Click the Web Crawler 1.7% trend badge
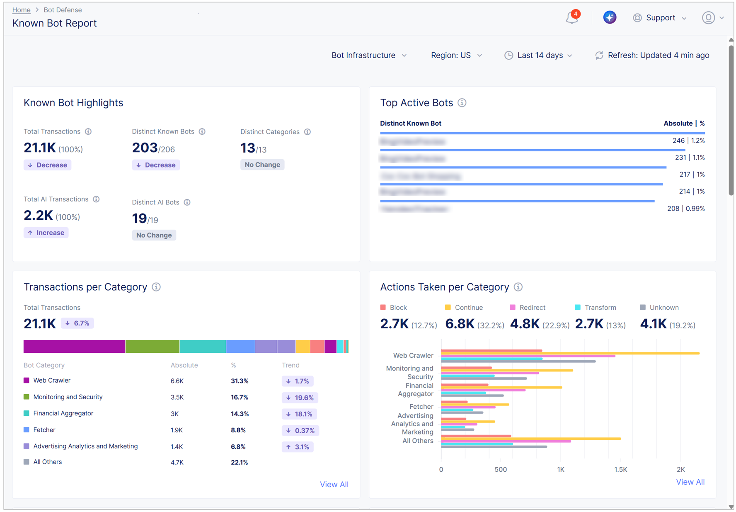736x512 pixels. click(x=298, y=381)
